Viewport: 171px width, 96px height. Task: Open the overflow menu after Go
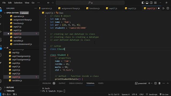click(38, 3)
